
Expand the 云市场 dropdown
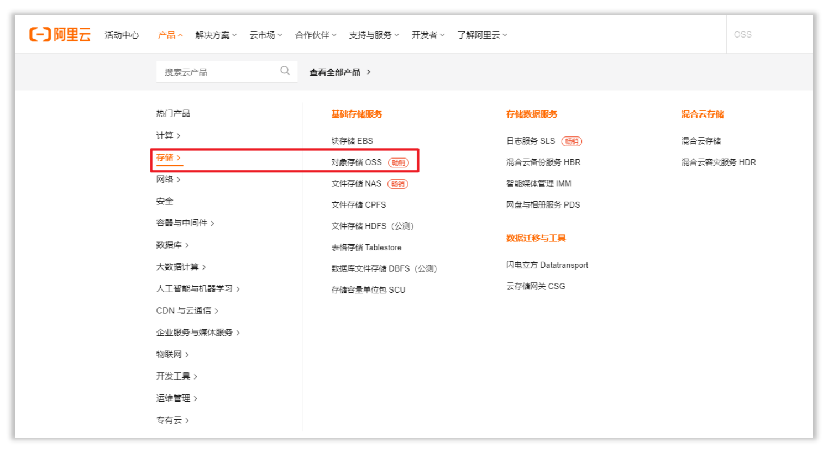[266, 35]
